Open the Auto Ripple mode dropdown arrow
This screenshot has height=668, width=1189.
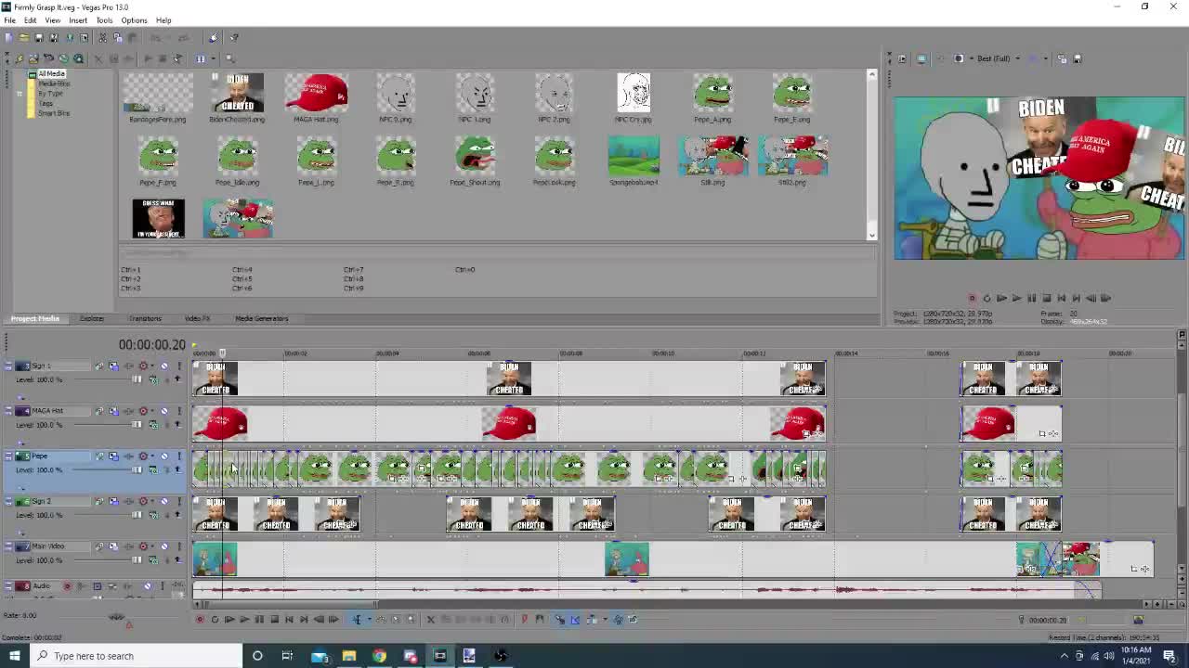pyautogui.click(x=605, y=620)
